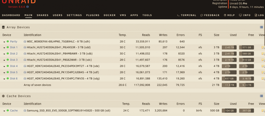Click the Cache Devices section icon
265x116 pixels.
3,96
